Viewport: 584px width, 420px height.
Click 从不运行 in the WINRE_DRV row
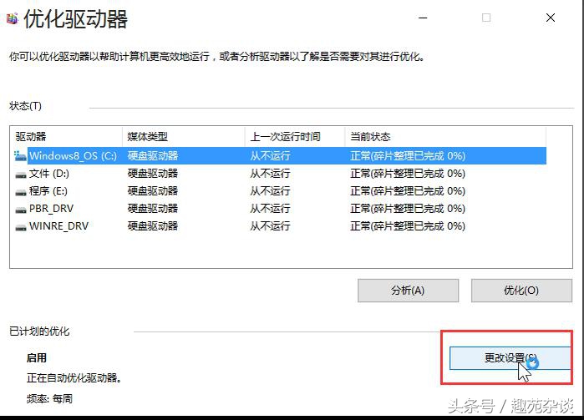270,226
